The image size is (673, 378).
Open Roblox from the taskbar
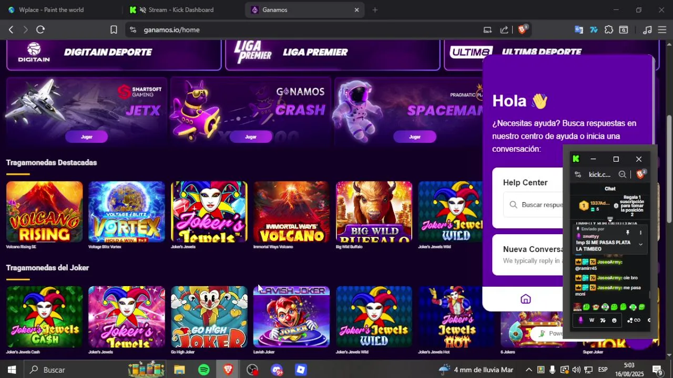(x=301, y=370)
